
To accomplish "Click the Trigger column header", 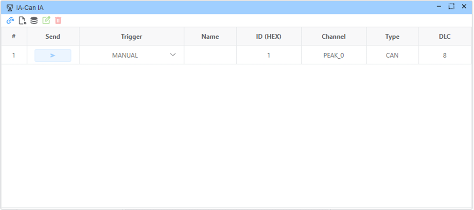I will [131, 36].
